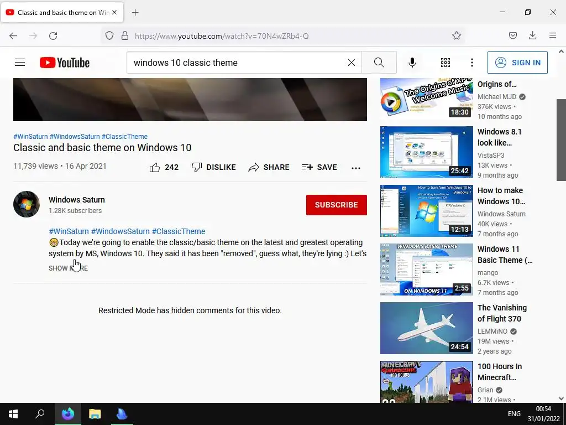This screenshot has height=425, width=566.
Task: Play Origins of XP Welcome Music video
Action: click(426, 97)
